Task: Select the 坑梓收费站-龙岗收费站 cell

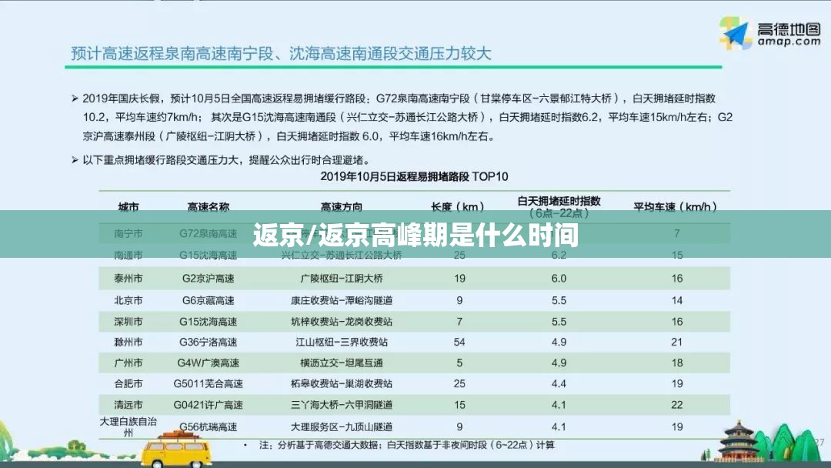Action: [x=342, y=322]
